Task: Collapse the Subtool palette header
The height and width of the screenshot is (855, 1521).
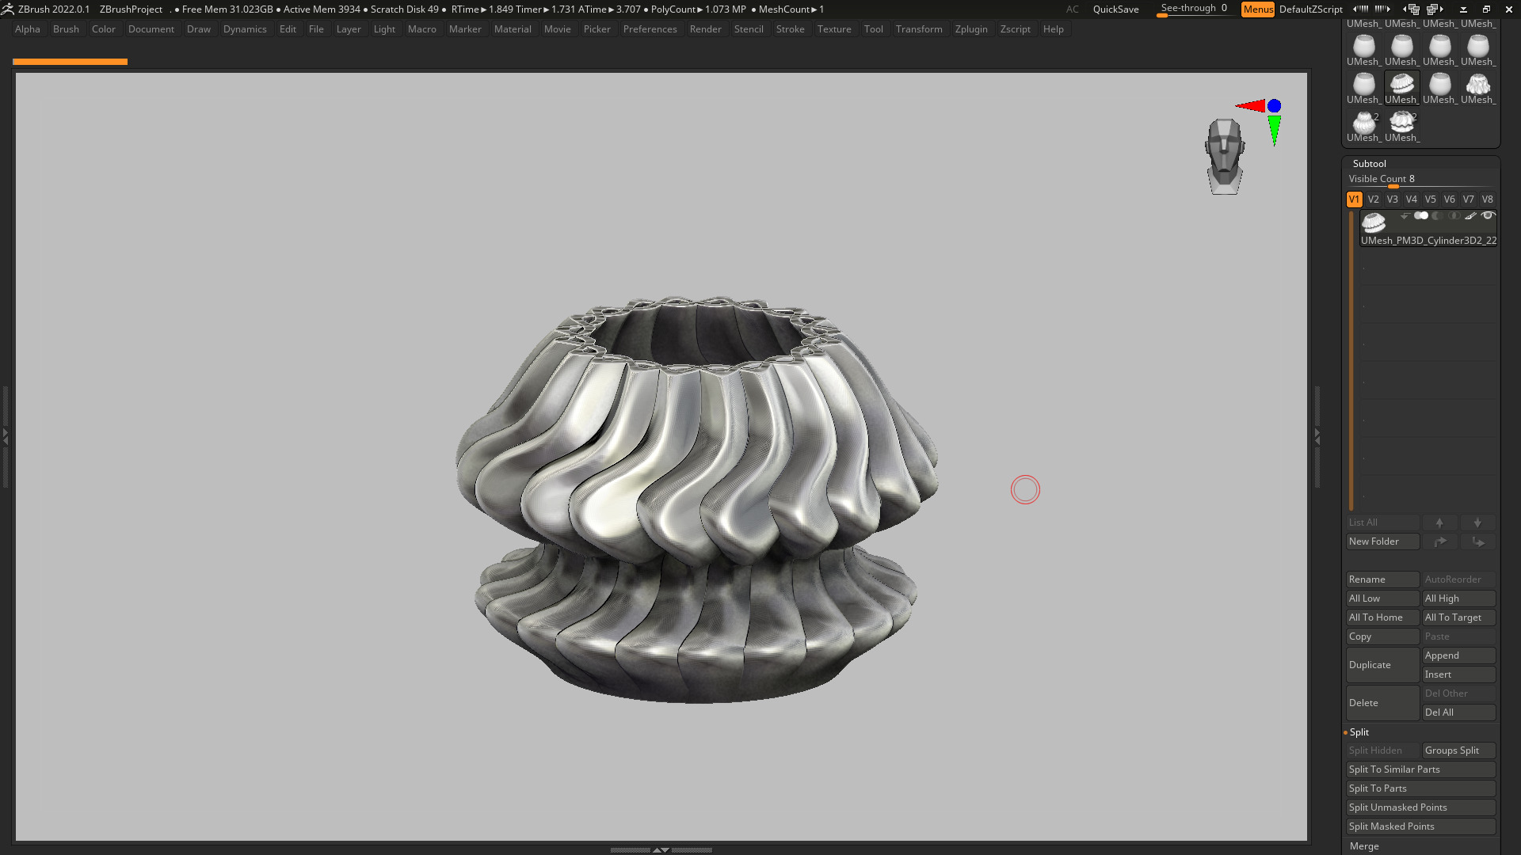Action: 1369,163
